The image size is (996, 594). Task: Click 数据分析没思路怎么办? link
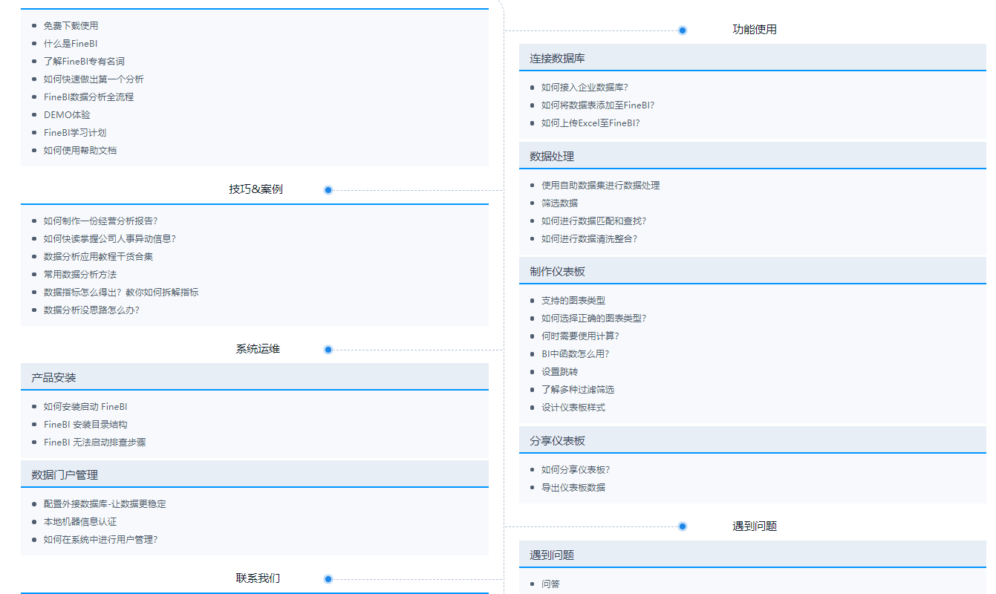[91, 310]
